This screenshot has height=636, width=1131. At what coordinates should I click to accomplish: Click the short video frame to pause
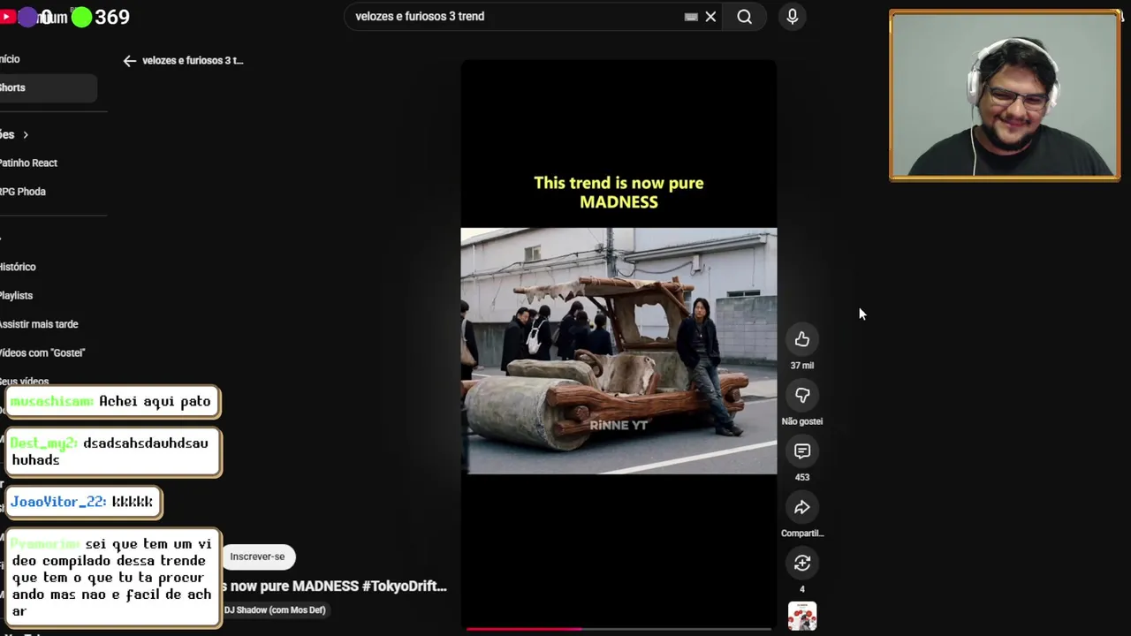(619, 344)
